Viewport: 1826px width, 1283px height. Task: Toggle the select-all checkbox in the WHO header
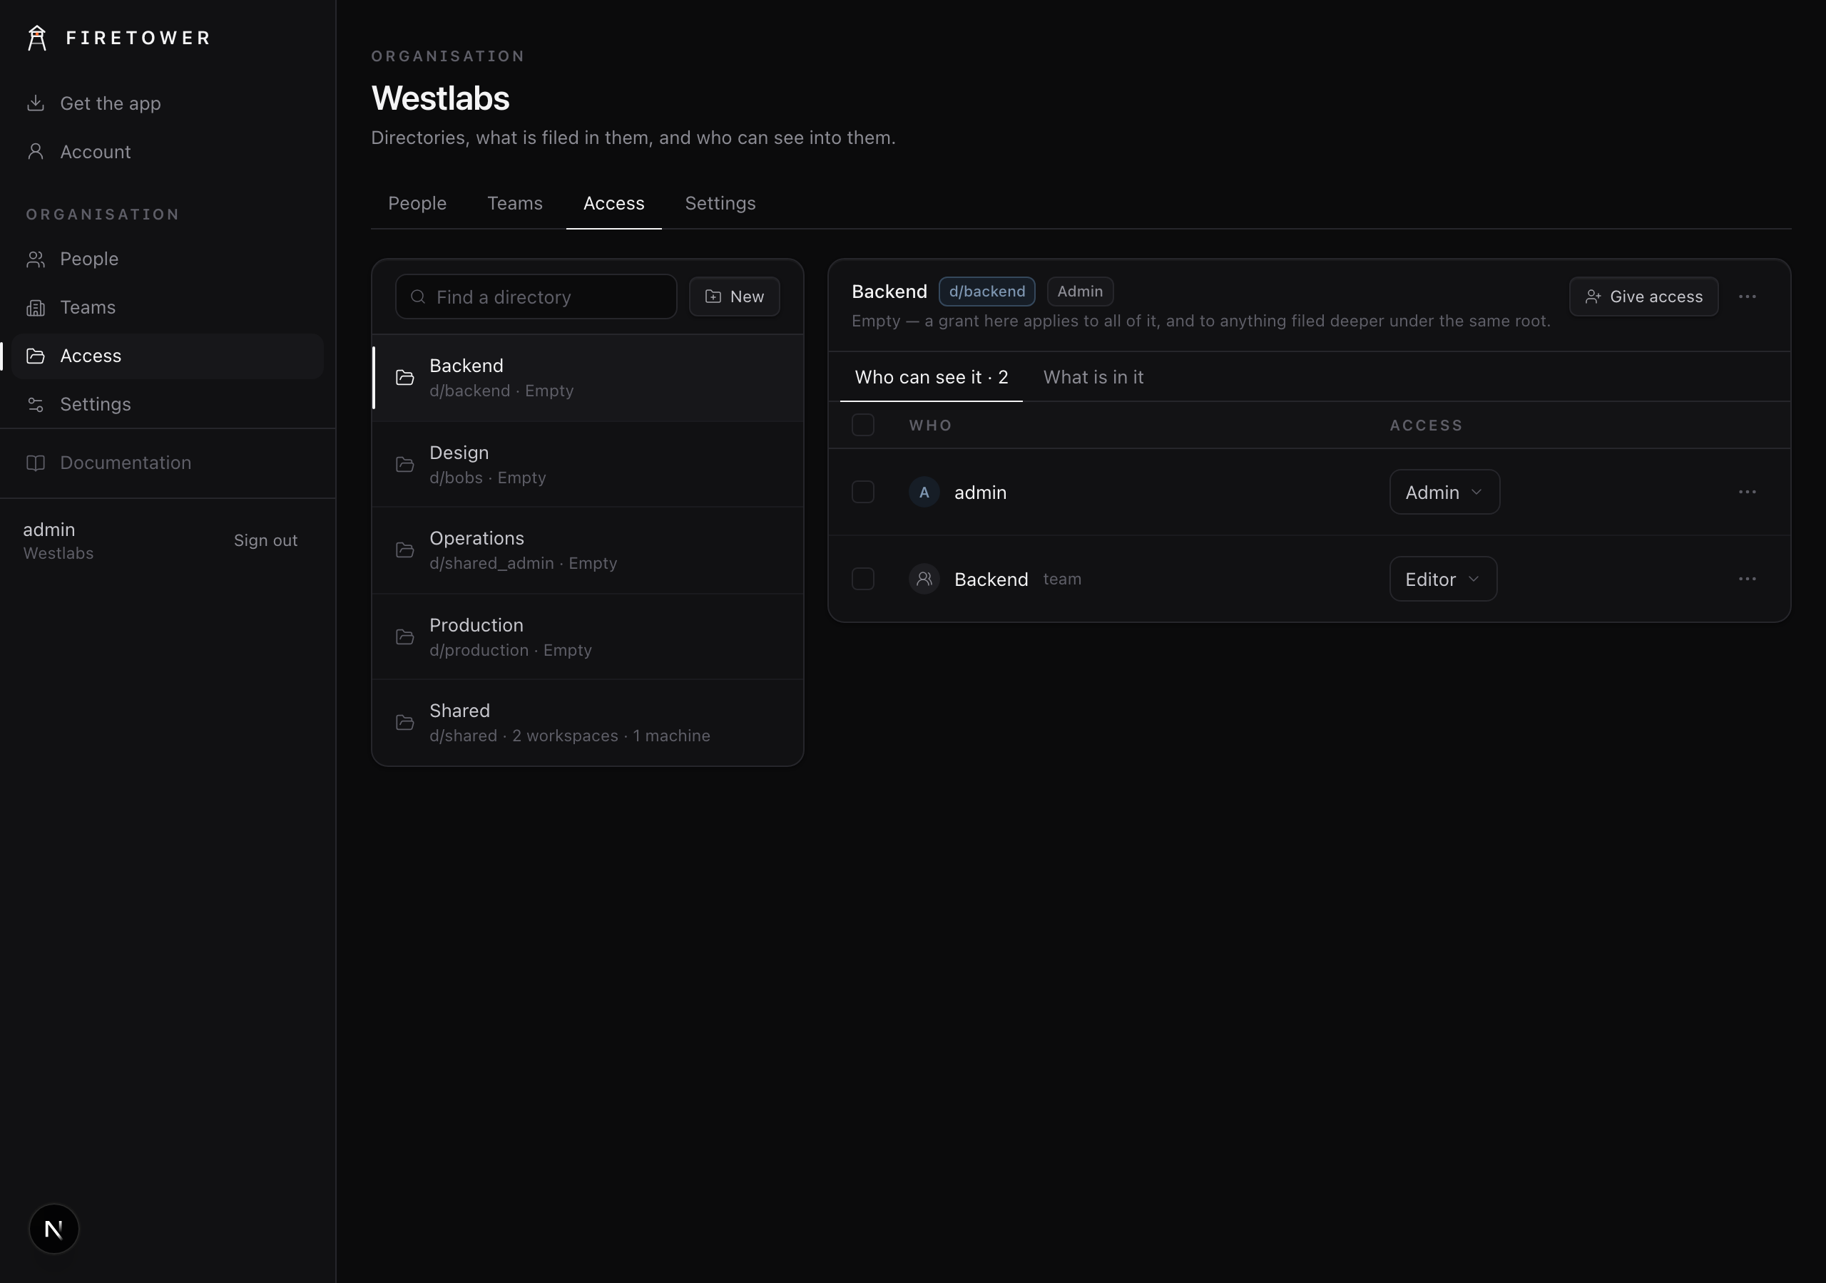click(863, 425)
